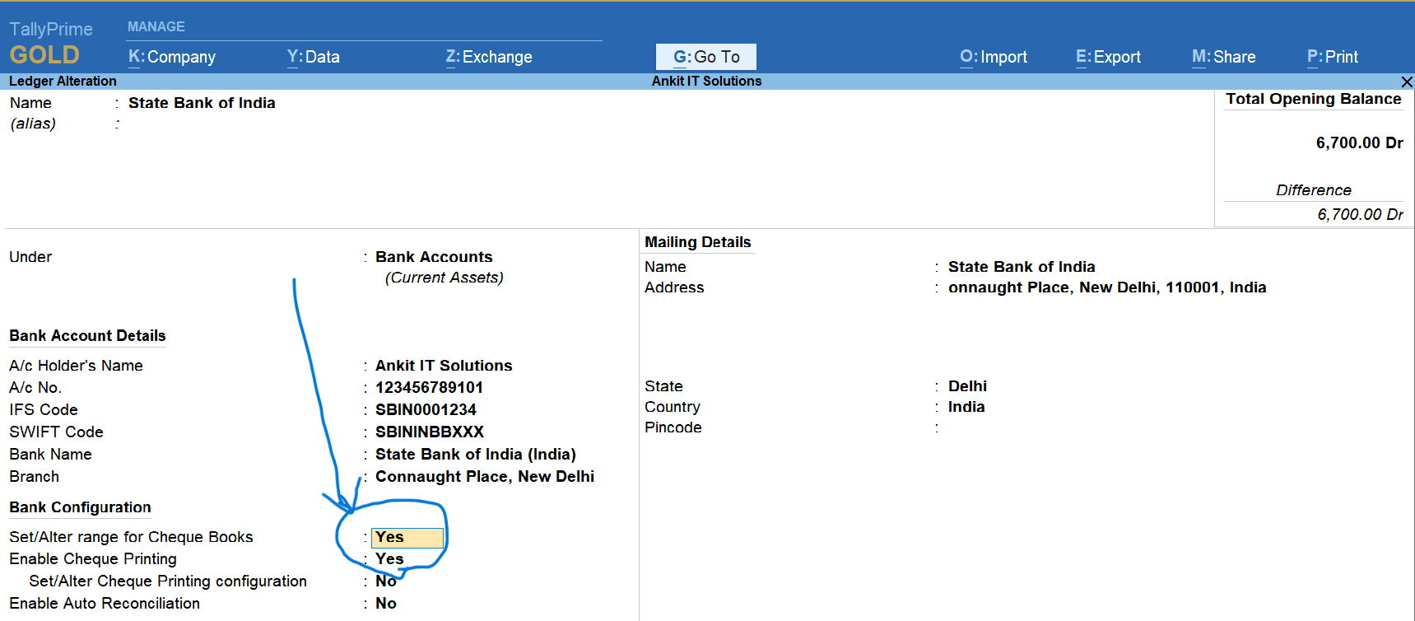Click the Set/Alter range for Cheque Books label
Image resolution: width=1415 pixels, height=621 pixels.
point(131,537)
